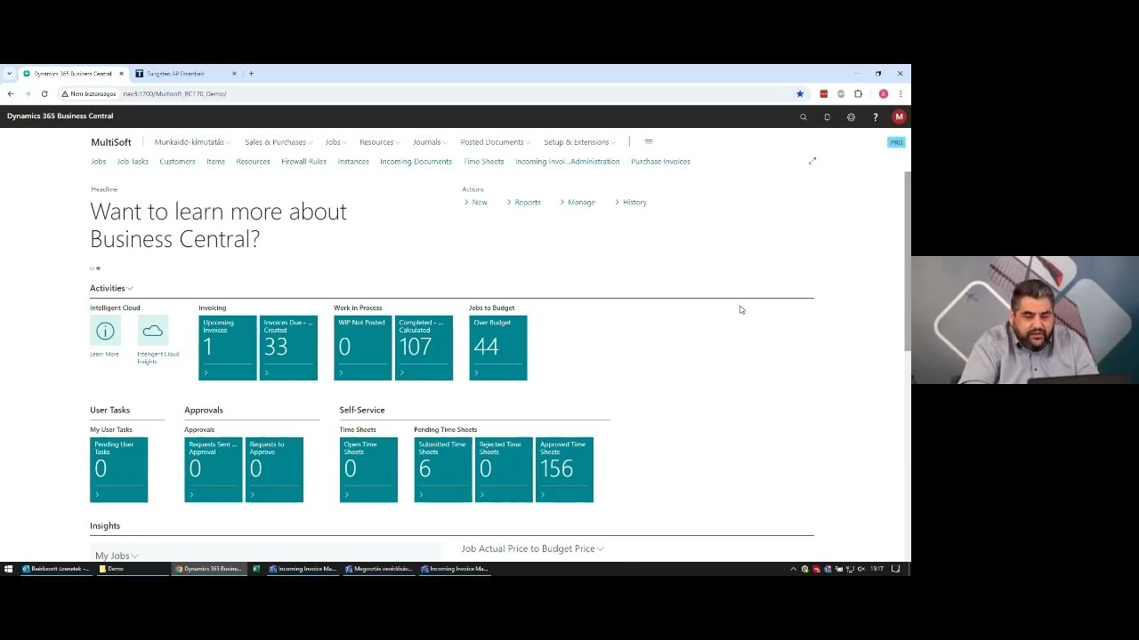Open the Business Central search icon
Image resolution: width=1139 pixels, height=640 pixels.
[803, 117]
